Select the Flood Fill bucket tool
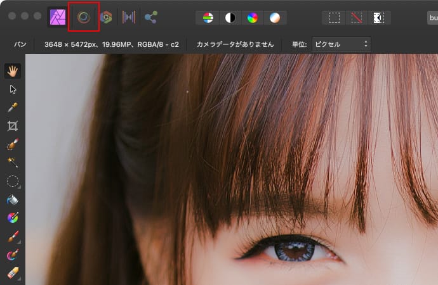Viewport: 438px width, 285px height. pos(12,200)
